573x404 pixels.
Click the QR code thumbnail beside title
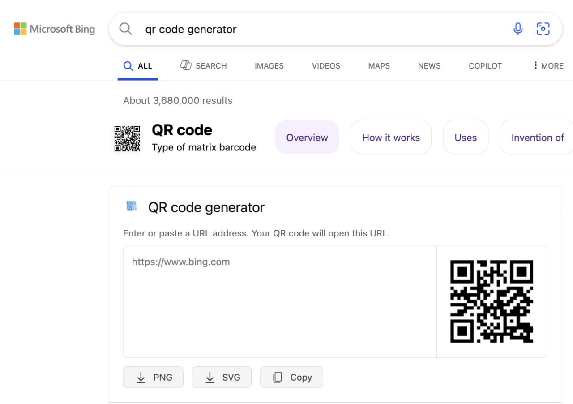coord(127,138)
